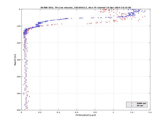
Task: Click the 400 depth tick label
Action: 19,77
